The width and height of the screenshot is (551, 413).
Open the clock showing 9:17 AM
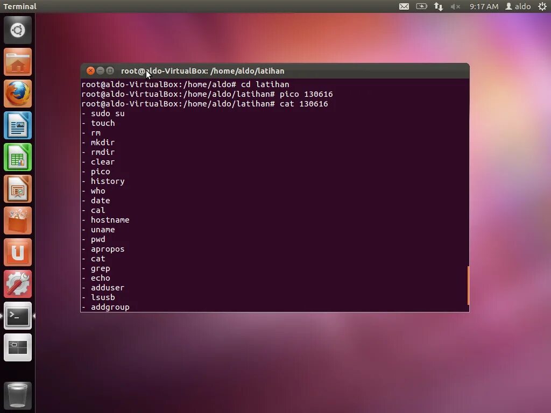484,6
